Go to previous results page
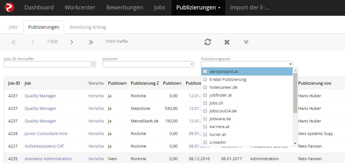The image size is (345, 163). coord(33,42)
